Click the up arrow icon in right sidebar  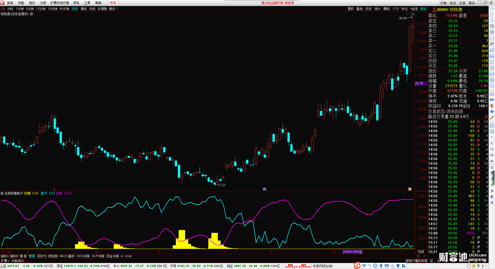(492, 14)
